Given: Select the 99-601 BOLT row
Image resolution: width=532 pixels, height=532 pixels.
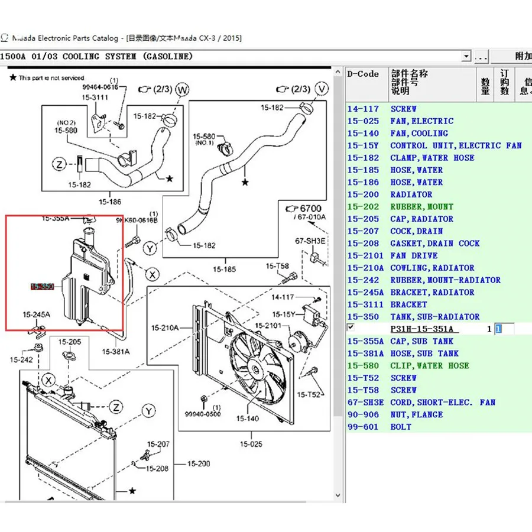Looking at the screenshot, I should [x=439, y=426].
